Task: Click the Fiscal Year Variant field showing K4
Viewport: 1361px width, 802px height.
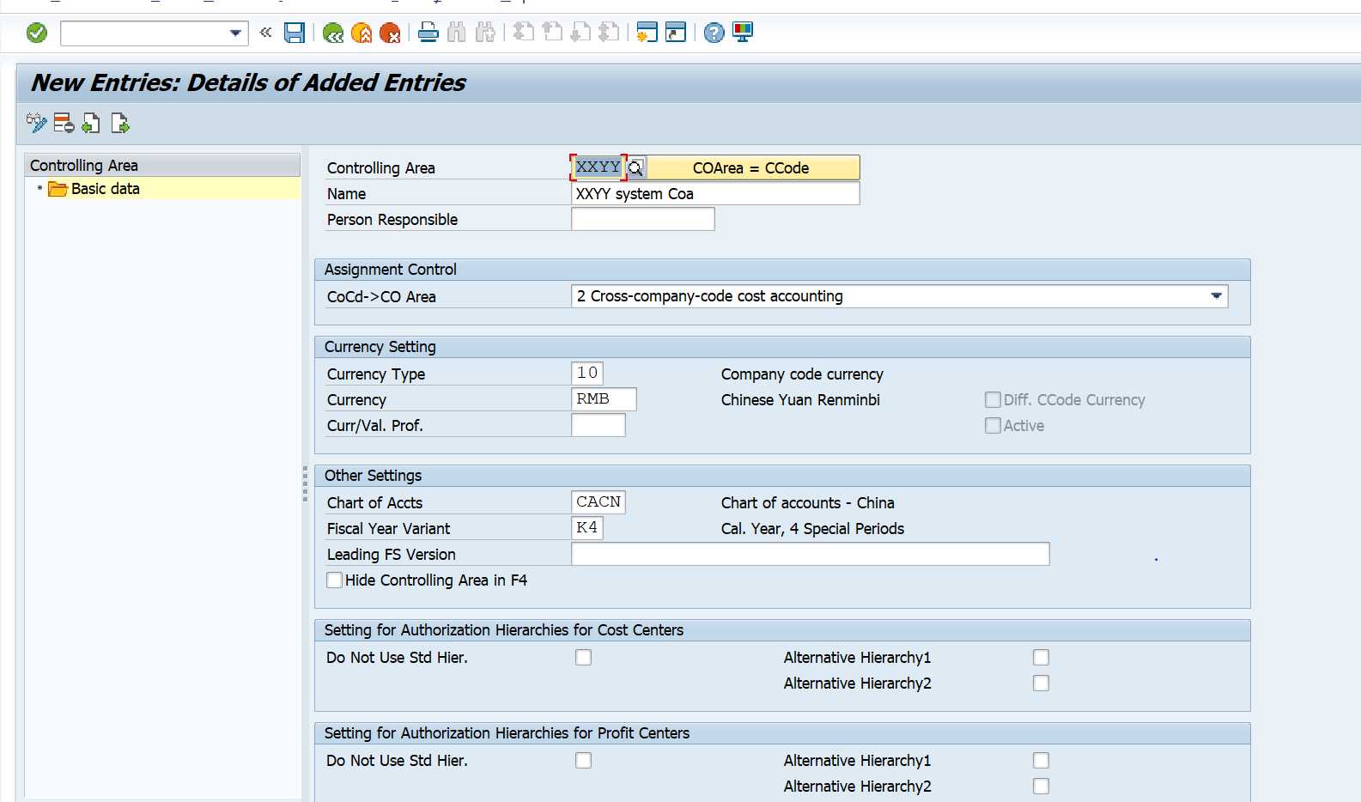Action: [x=587, y=528]
